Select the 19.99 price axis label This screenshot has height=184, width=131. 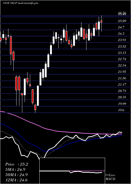(x=122, y=104)
